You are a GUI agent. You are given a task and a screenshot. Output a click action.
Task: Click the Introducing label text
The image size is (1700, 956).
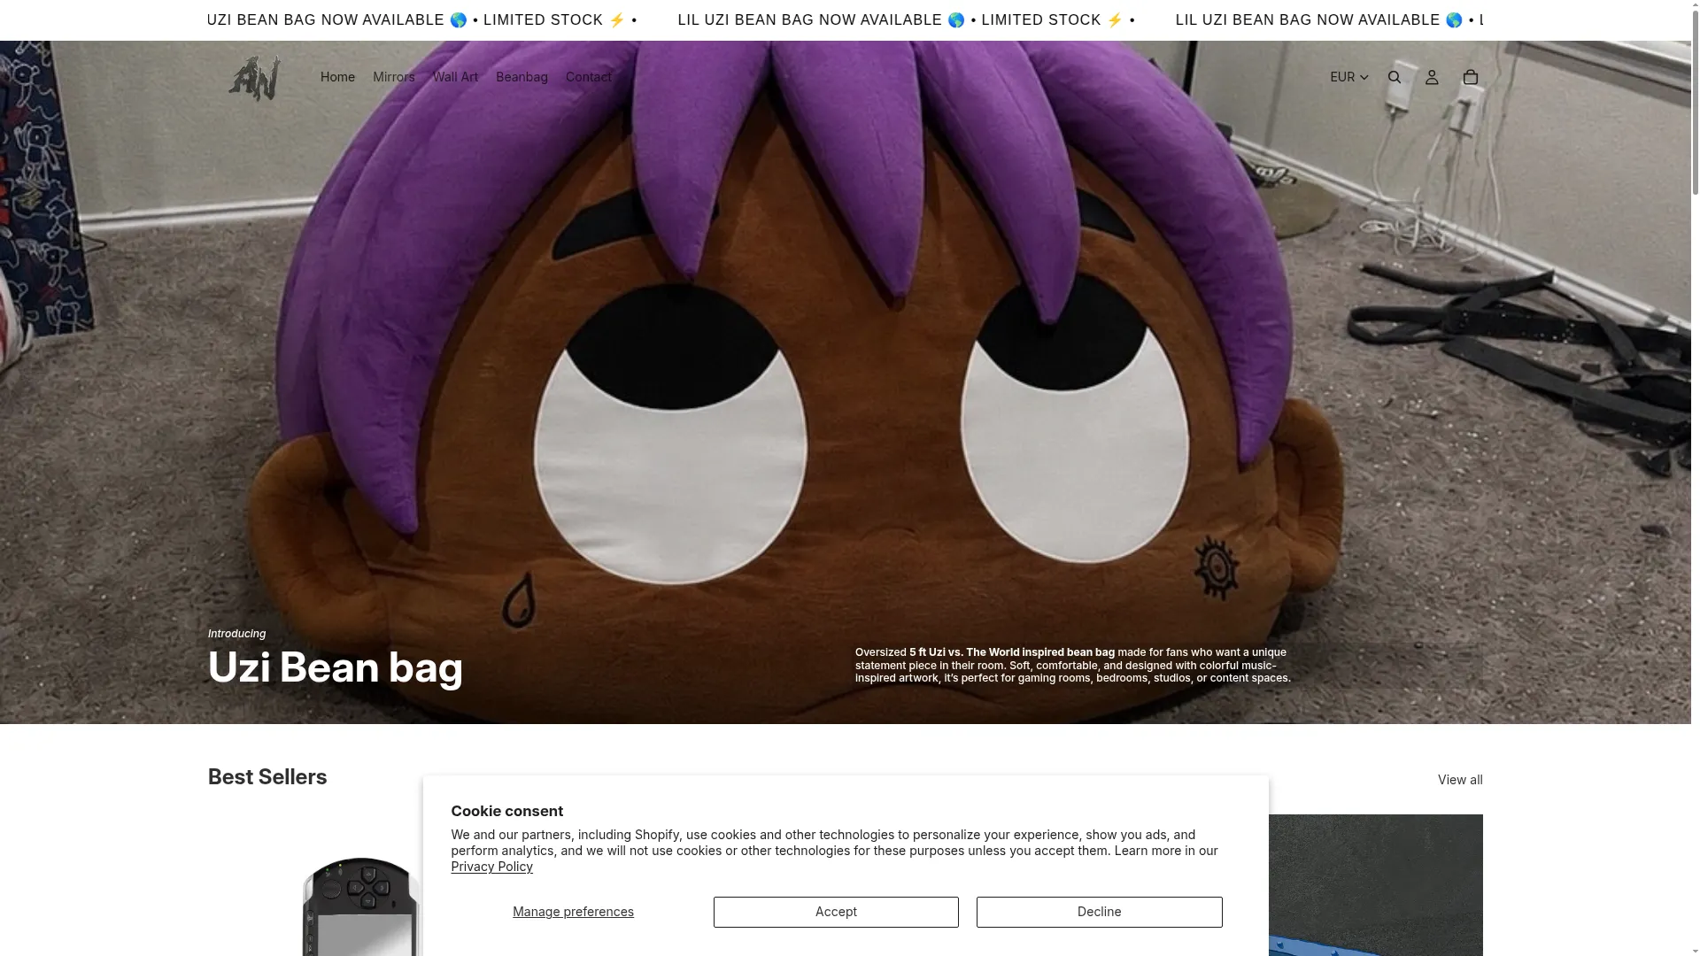[x=236, y=634]
